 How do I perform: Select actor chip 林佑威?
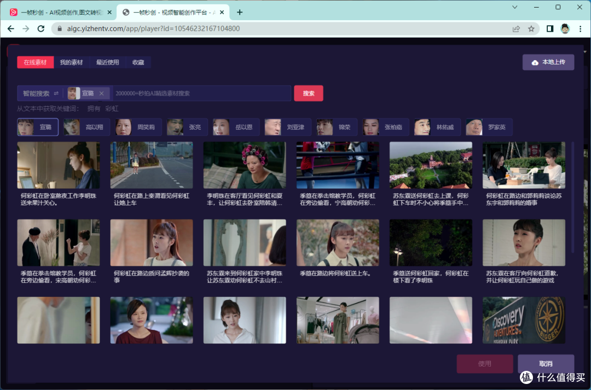[x=437, y=127]
